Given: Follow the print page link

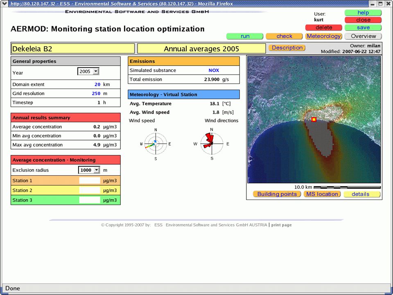Looking at the screenshot, I should (282, 225).
